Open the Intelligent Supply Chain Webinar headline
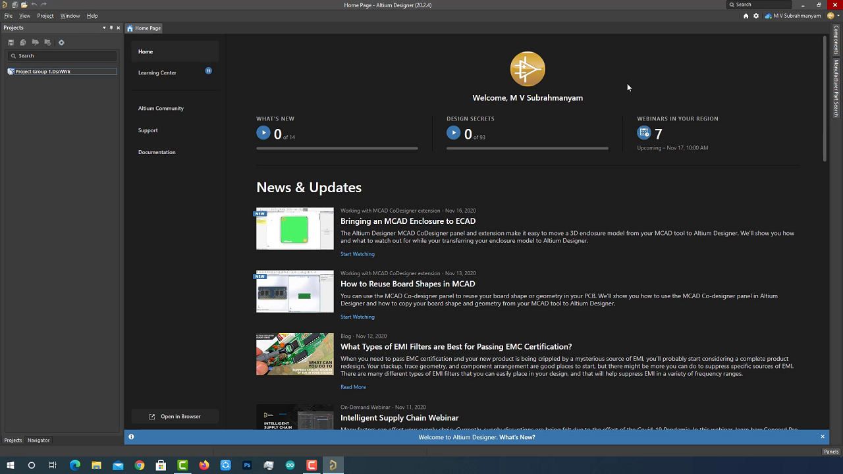The height and width of the screenshot is (474, 843). (400, 417)
